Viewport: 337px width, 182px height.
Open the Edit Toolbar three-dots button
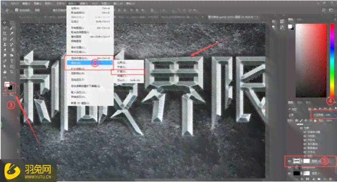(5, 77)
